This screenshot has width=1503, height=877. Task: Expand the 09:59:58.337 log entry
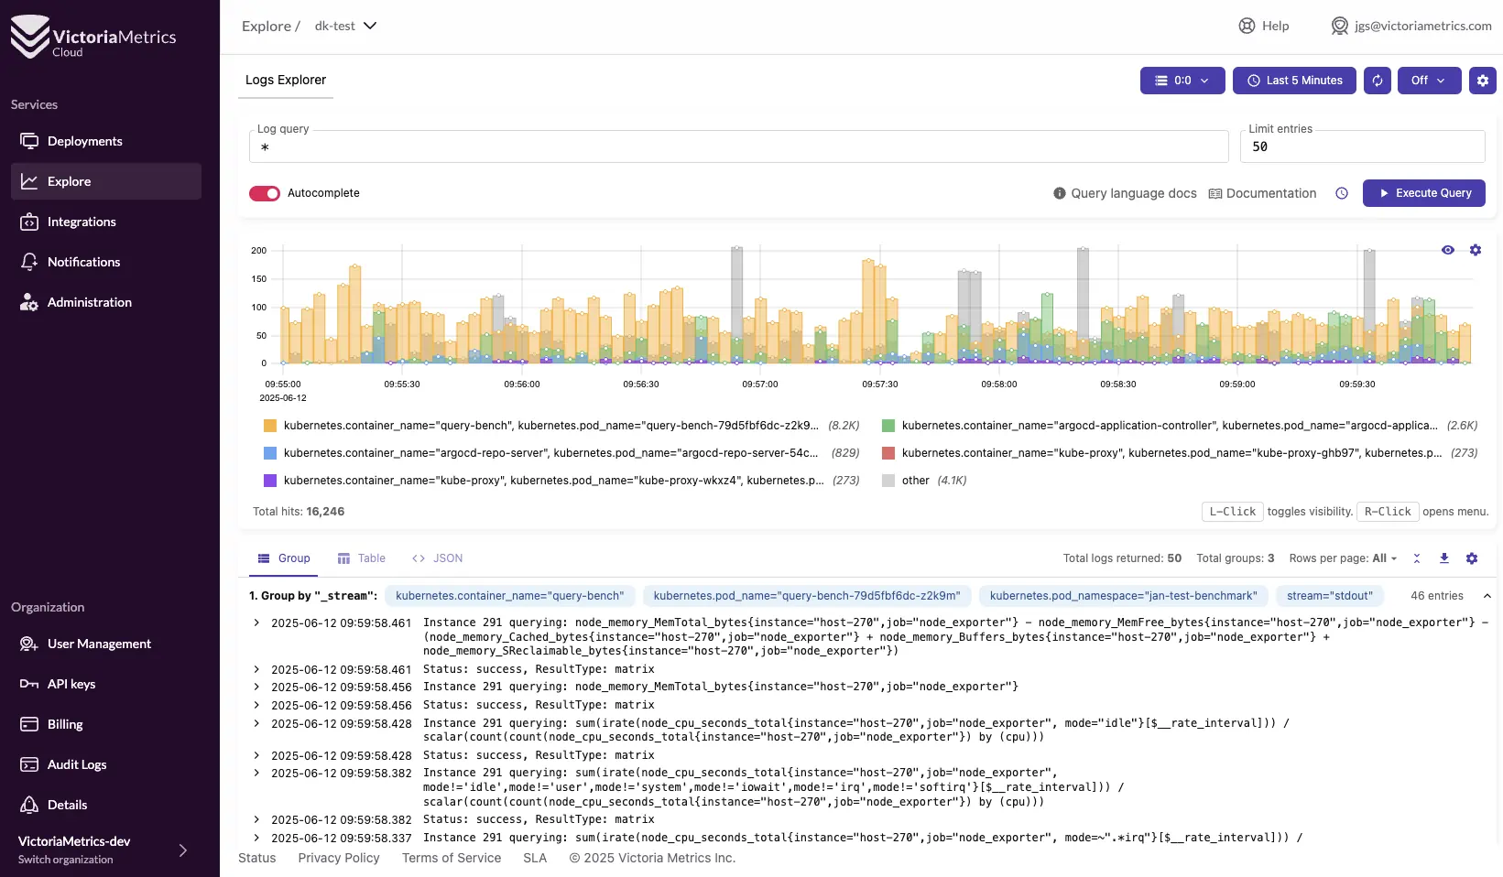256,838
